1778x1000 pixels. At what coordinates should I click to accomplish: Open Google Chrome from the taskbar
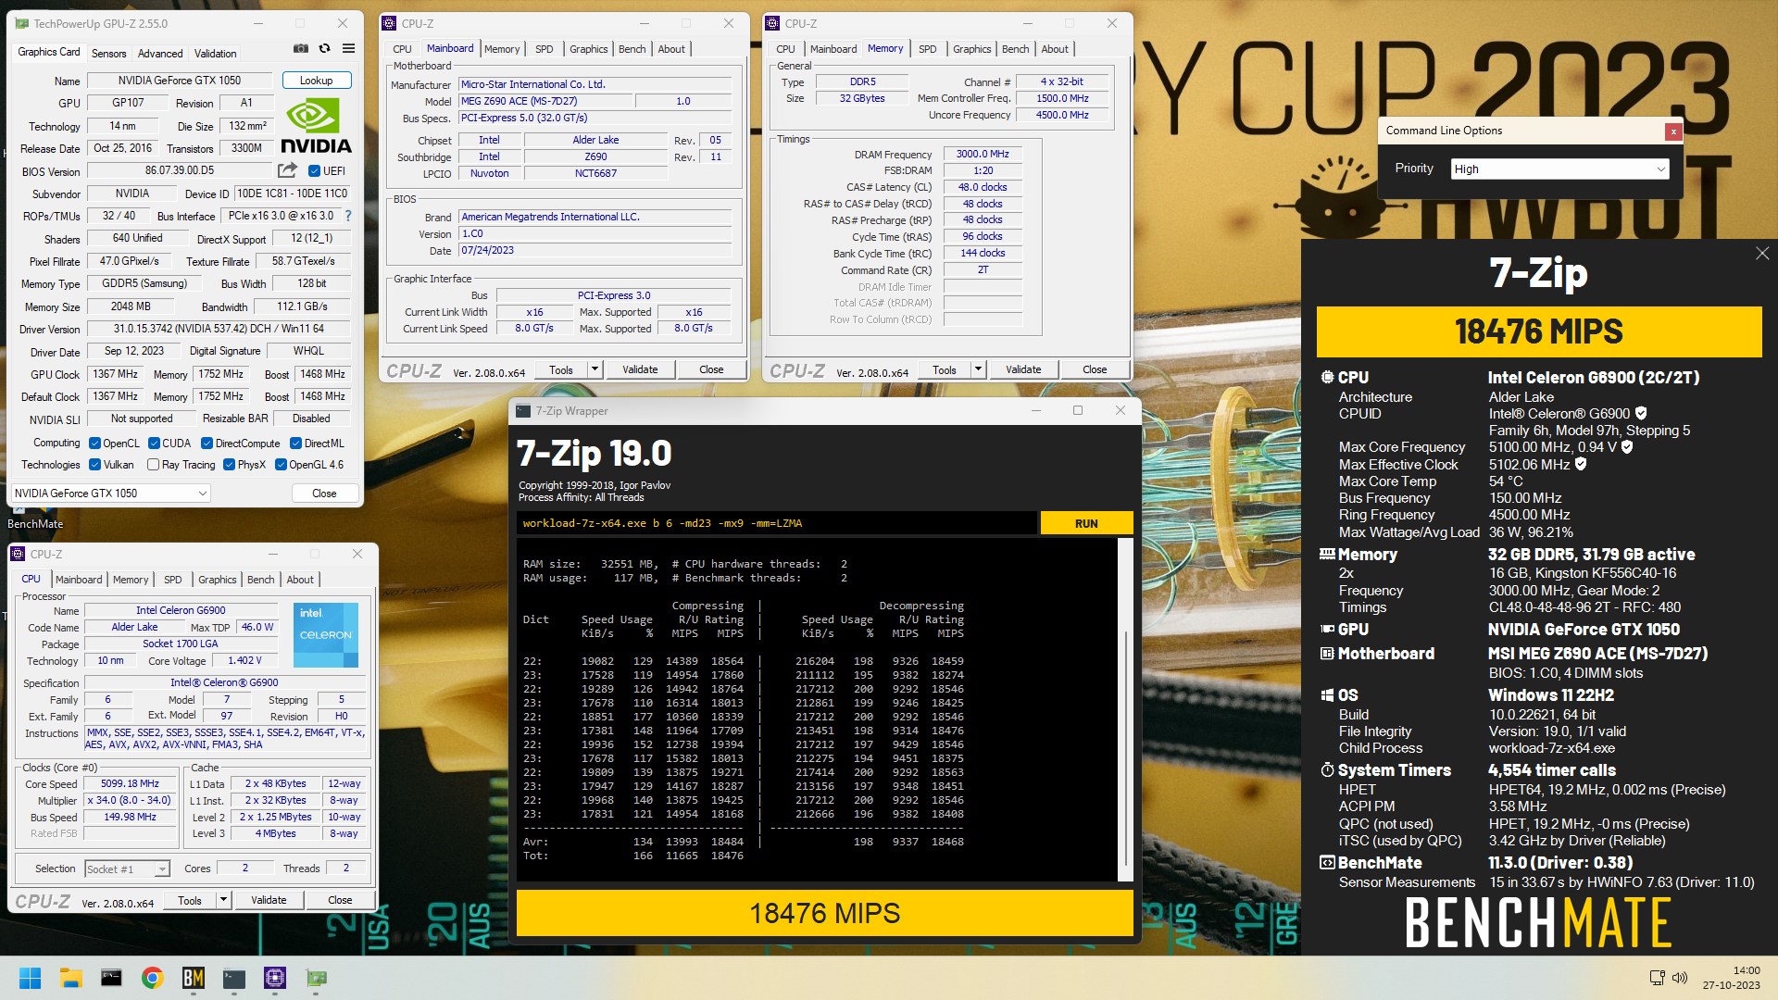pyautogui.click(x=152, y=978)
